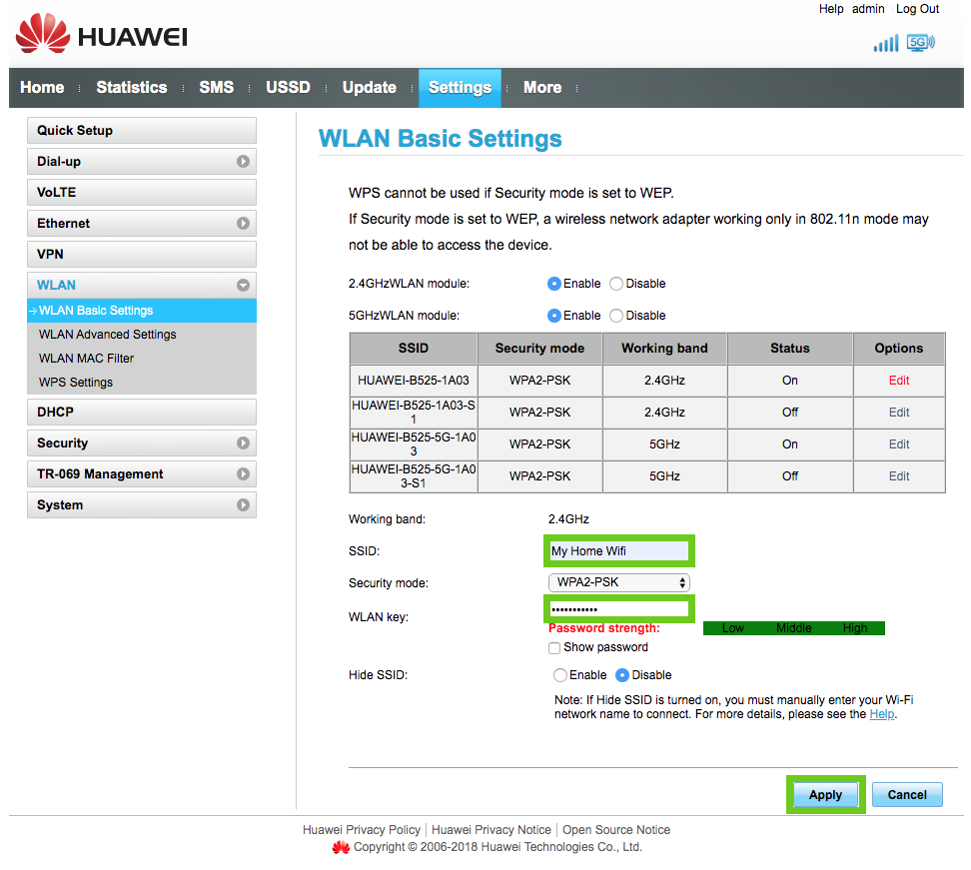Click the Security section arrow icon

point(243,442)
